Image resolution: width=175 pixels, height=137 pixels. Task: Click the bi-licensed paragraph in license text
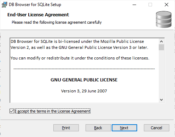(x=79, y=44)
